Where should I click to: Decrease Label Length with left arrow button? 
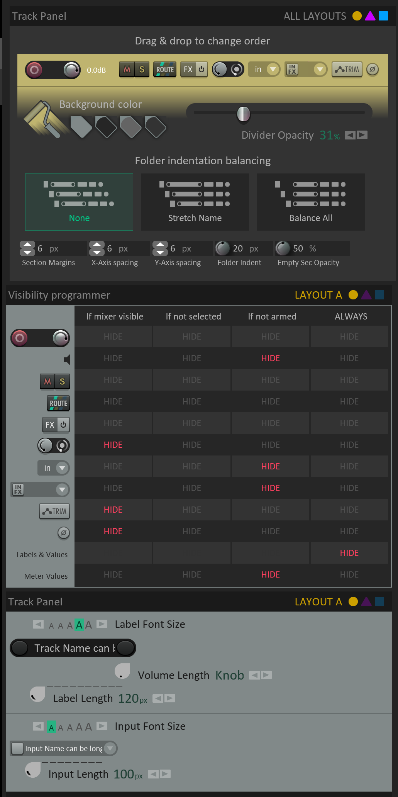tap(158, 698)
